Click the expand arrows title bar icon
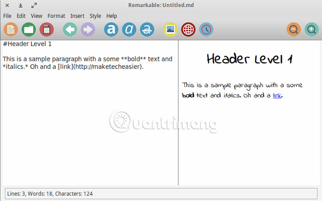322x201 pixels. [x=34, y=5]
